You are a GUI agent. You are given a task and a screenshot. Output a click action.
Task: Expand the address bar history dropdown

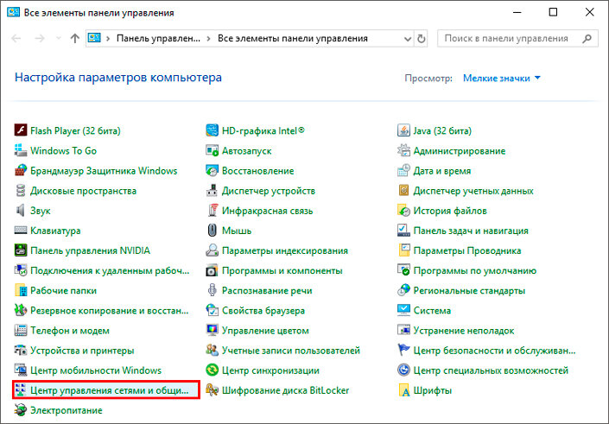[408, 39]
